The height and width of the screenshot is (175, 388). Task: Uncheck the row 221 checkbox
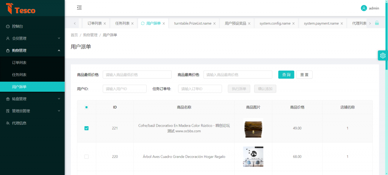[x=86, y=128]
